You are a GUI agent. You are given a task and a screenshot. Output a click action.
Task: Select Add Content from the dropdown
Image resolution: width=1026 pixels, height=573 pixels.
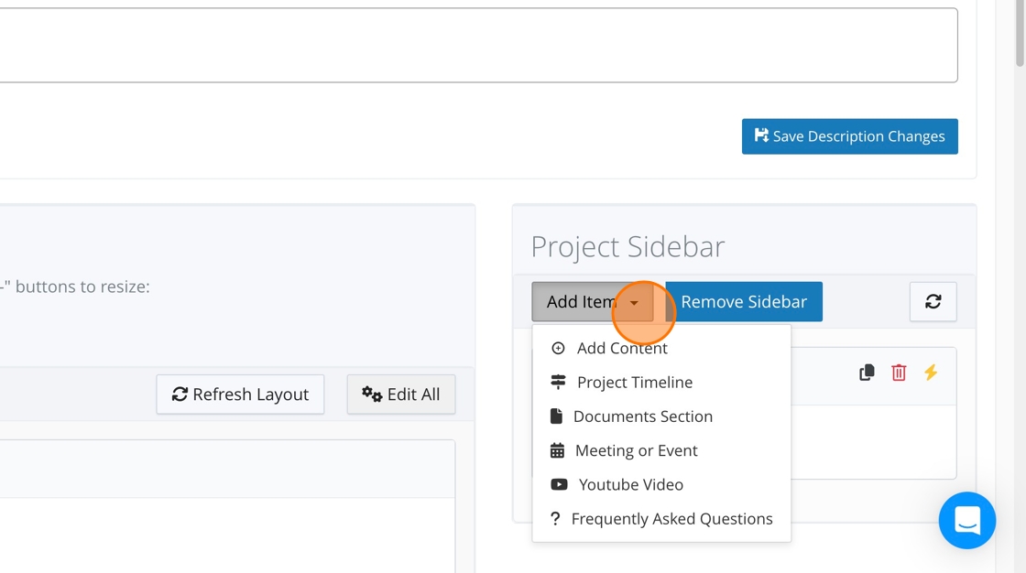tap(622, 348)
